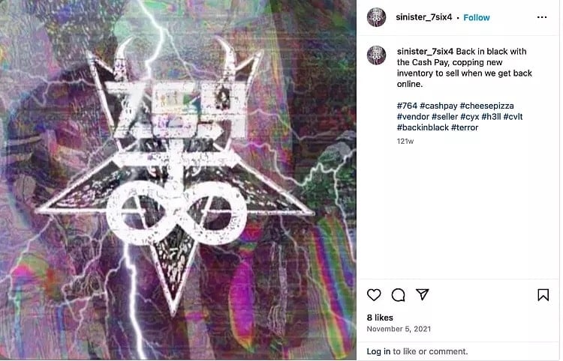563x361 pixels.
Task: Follow the sinister_7six4 account
Action: (477, 17)
